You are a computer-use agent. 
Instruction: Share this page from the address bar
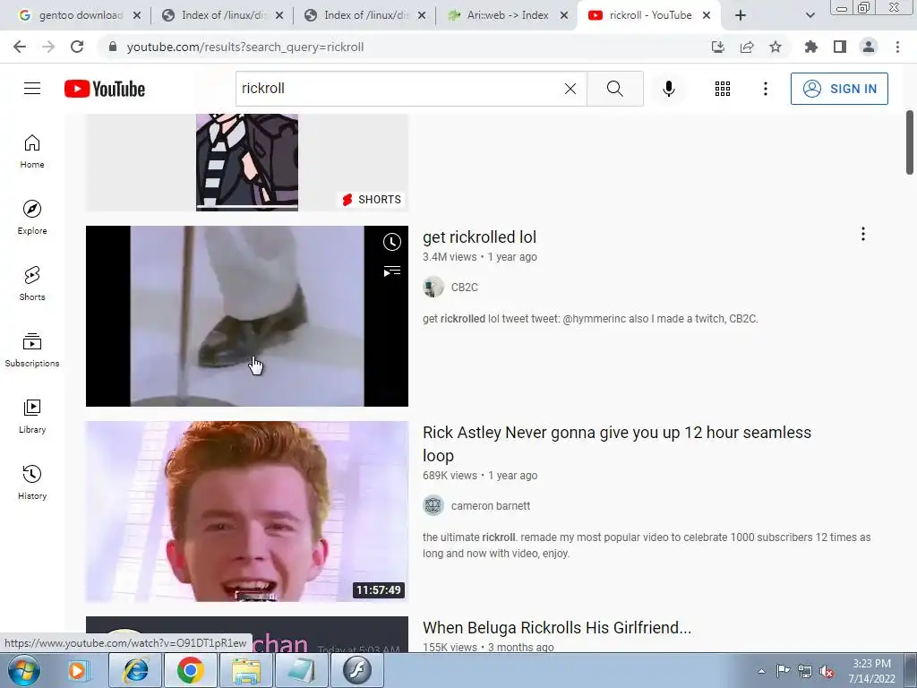click(x=747, y=47)
